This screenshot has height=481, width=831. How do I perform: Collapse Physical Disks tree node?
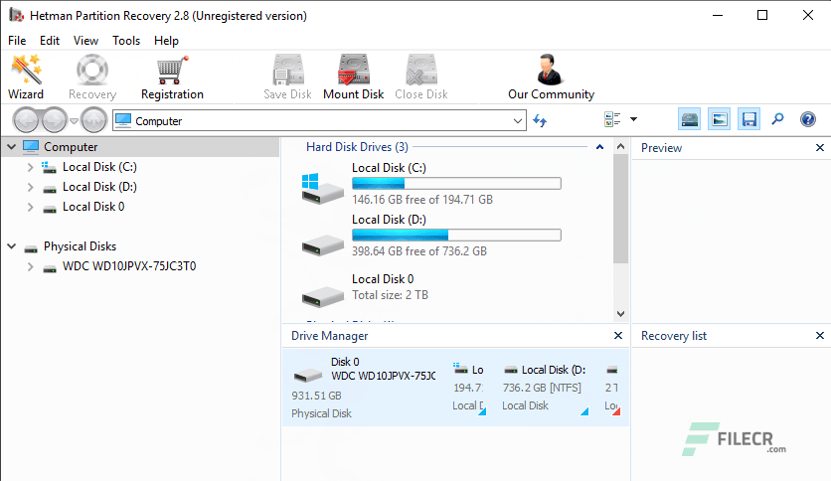point(12,246)
